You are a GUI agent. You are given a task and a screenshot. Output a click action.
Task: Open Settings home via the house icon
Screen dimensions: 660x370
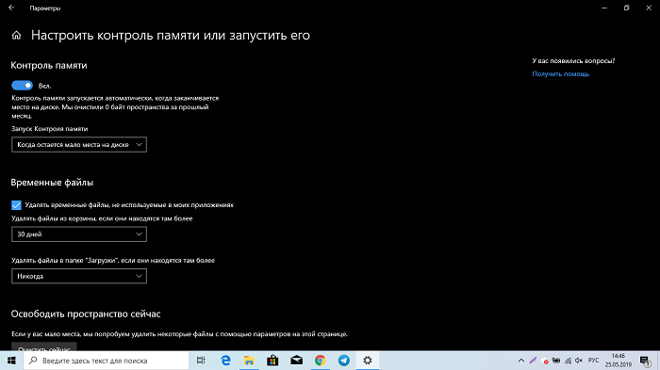[x=16, y=36]
